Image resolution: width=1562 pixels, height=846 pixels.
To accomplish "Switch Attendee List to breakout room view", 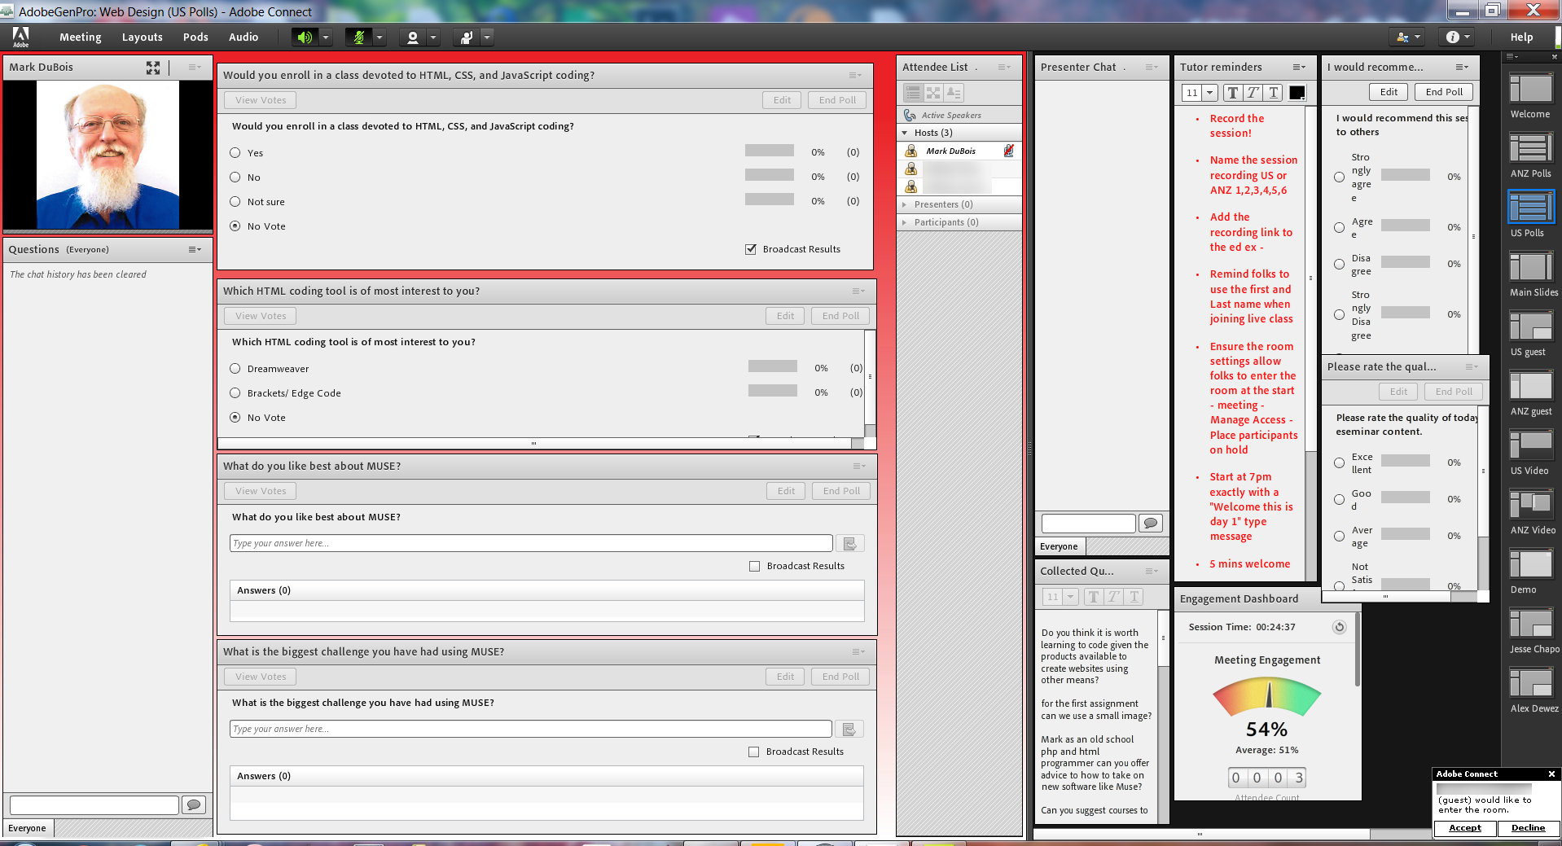I will click(x=933, y=93).
